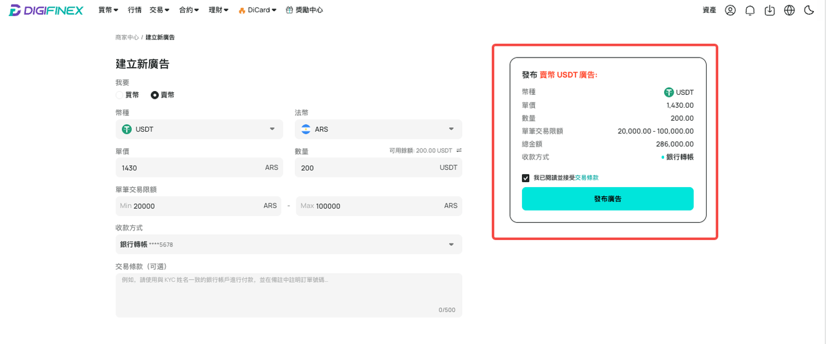Toggle dark mode moon icon
The width and height of the screenshot is (826, 344).
(809, 10)
